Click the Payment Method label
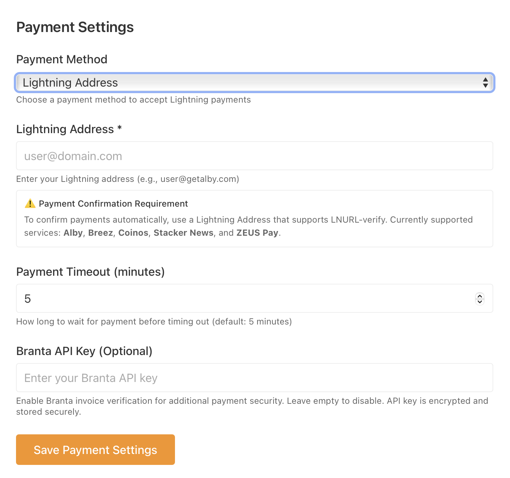 (x=62, y=59)
